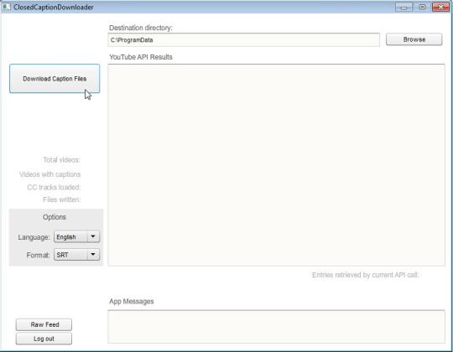Click the Download Caption Files button
Screen dimensions: 453x352
pos(55,79)
